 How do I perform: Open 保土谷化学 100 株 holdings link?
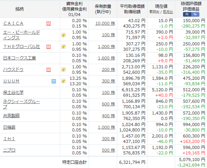[x=109, y=93]
